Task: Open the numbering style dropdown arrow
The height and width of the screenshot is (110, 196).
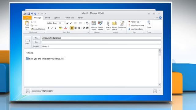Action: [x=83, y=23]
